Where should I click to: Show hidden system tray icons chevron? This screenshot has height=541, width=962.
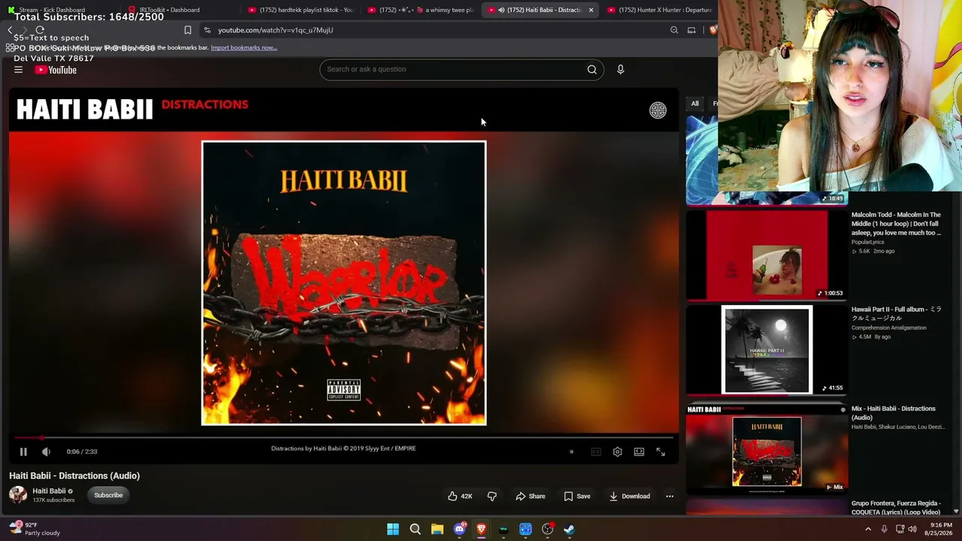coord(868,529)
